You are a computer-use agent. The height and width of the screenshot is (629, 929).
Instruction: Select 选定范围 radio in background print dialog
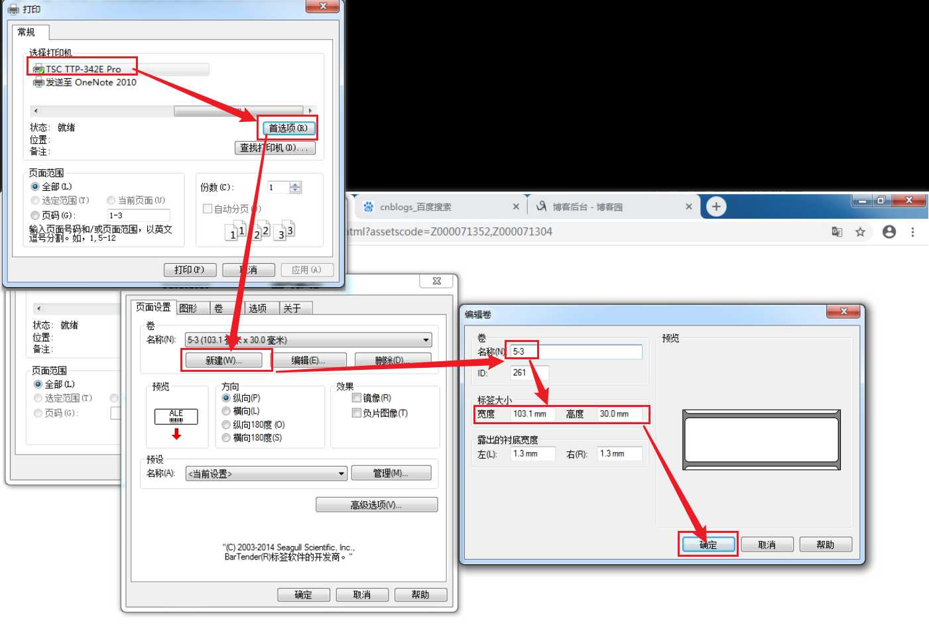38,398
